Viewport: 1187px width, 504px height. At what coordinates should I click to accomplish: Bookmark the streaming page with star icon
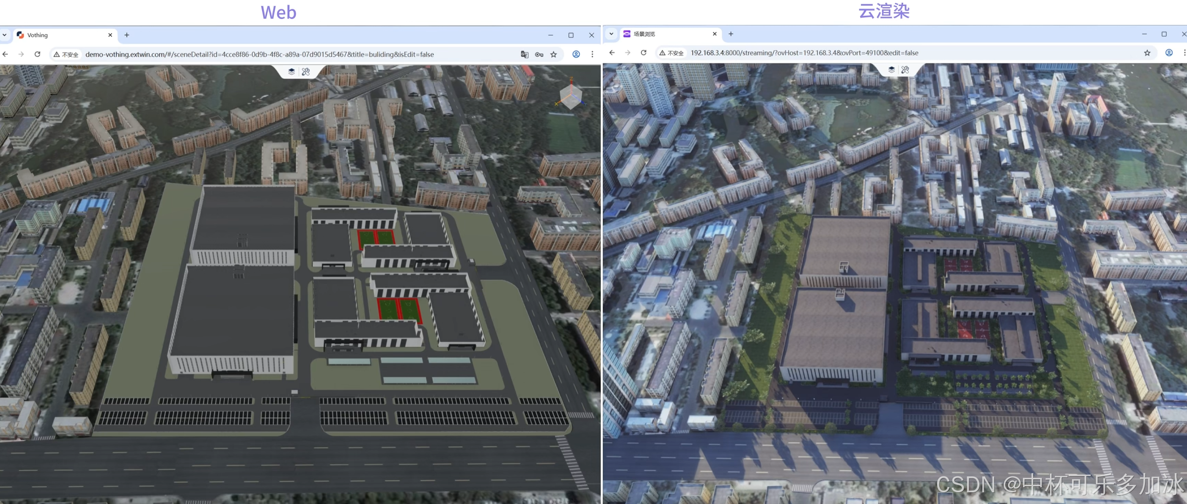point(1147,53)
